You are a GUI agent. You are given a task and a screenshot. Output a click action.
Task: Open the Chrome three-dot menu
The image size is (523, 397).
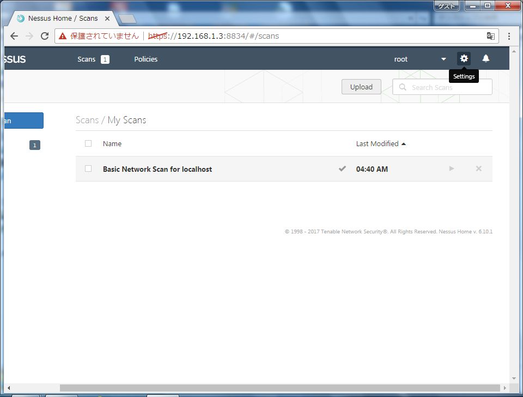click(x=509, y=36)
